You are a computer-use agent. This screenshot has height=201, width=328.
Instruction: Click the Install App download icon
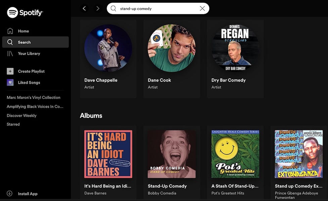point(8,194)
